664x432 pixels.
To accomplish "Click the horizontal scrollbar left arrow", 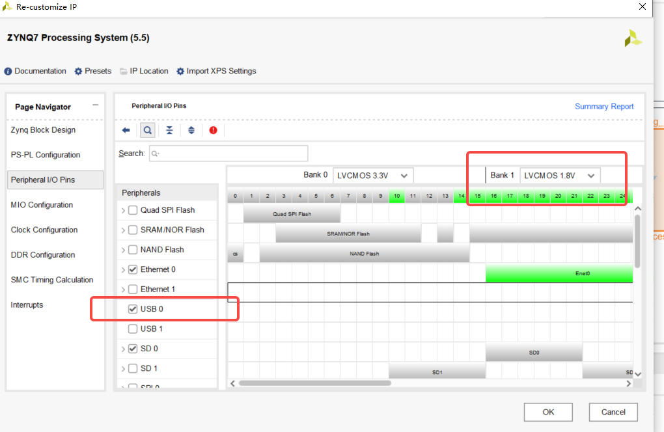I will click(x=232, y=383).
